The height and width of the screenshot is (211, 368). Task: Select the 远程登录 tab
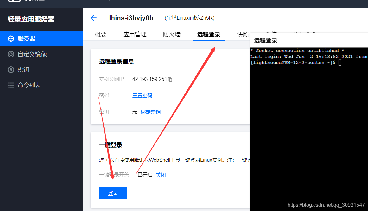209,34
